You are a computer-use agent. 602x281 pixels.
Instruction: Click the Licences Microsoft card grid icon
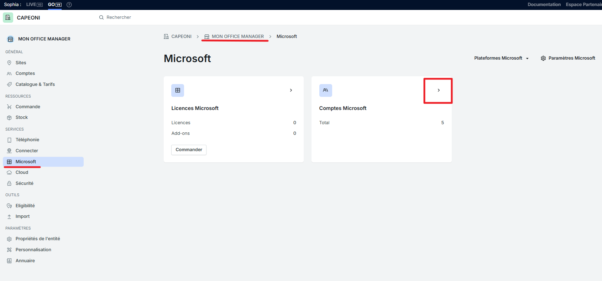tap(178, 90)
